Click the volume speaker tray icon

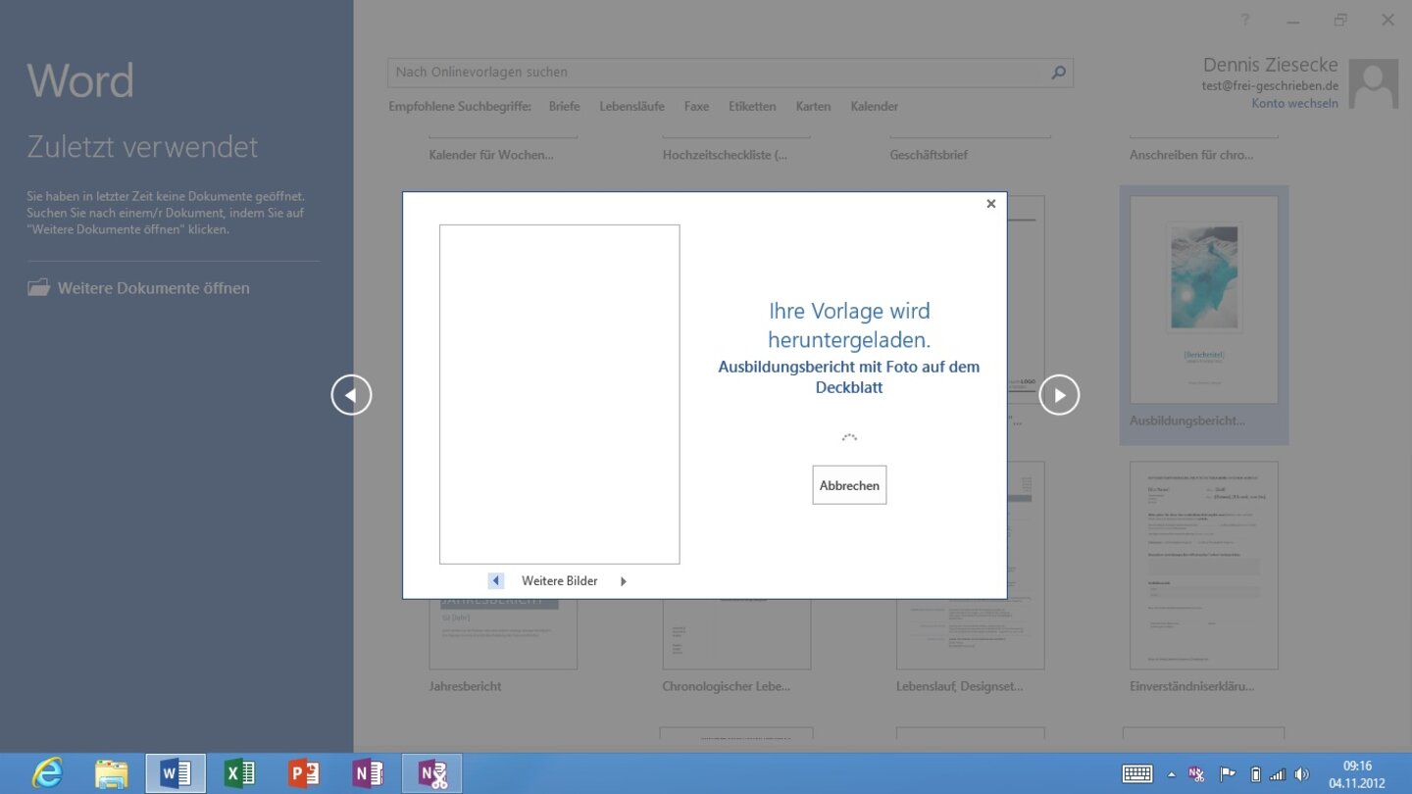tap(1301, 774)
